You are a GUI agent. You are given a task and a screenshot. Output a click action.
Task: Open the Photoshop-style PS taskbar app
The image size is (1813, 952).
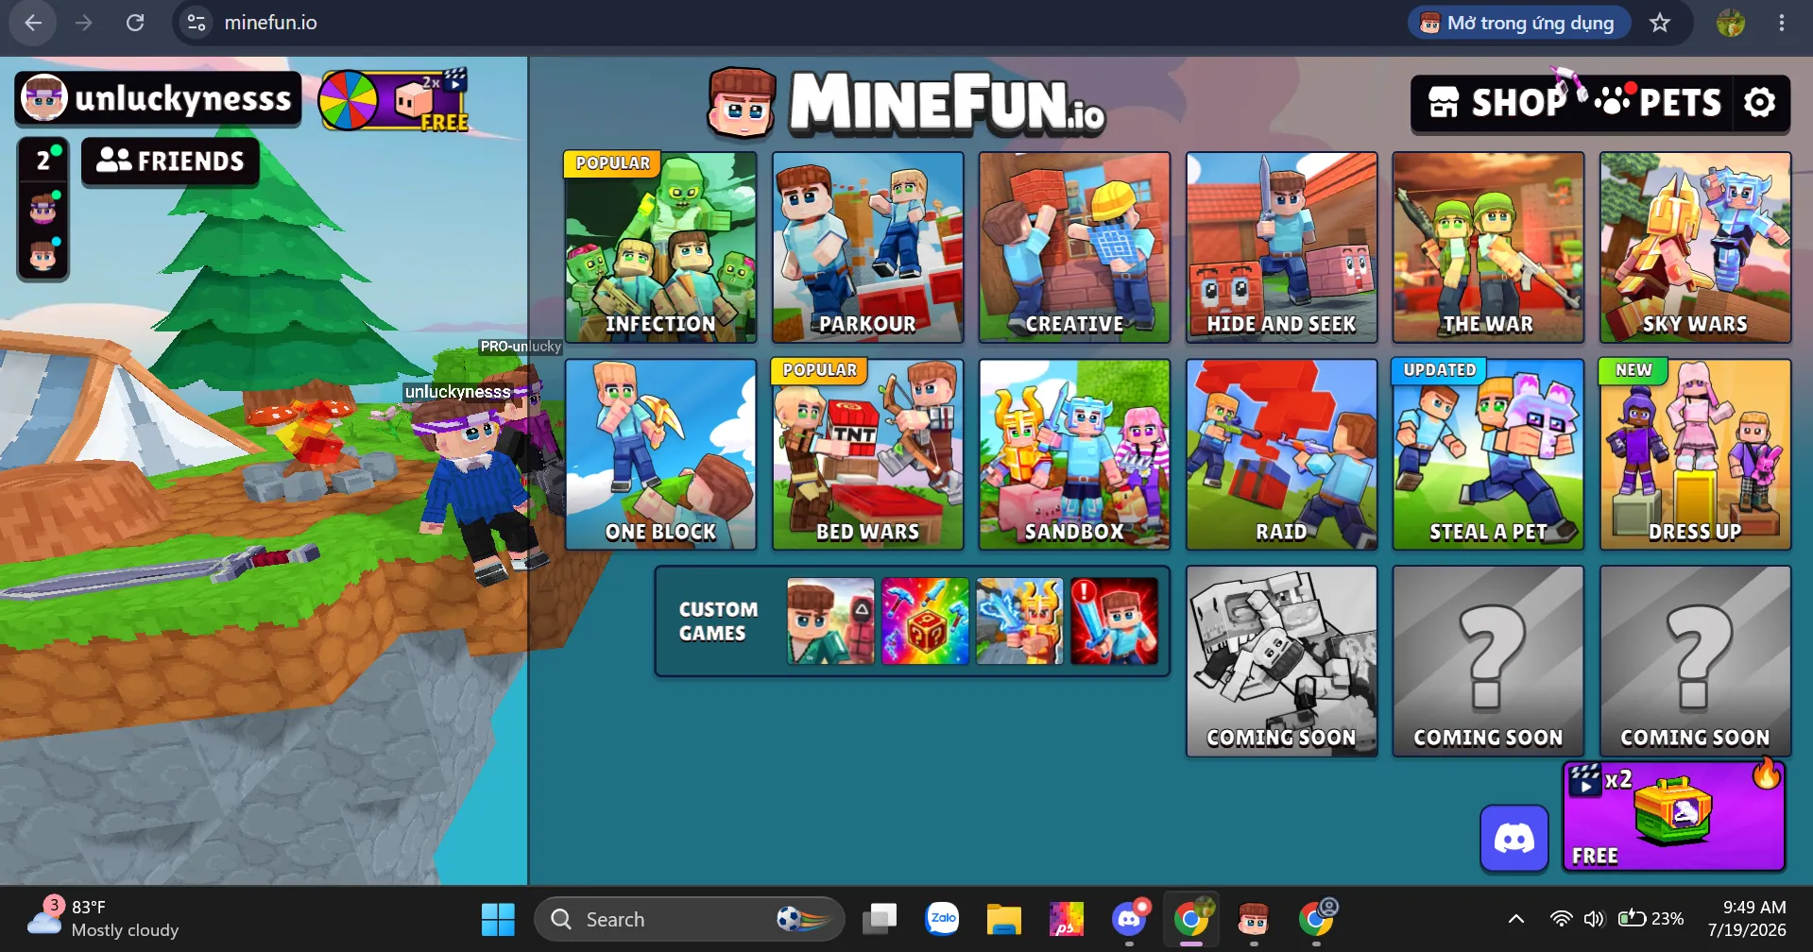click(1067, 919)
